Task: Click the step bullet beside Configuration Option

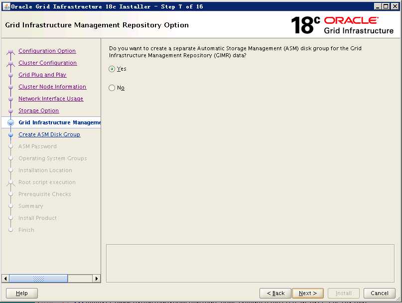Action: pyautogui.click(x=10, y=51)
